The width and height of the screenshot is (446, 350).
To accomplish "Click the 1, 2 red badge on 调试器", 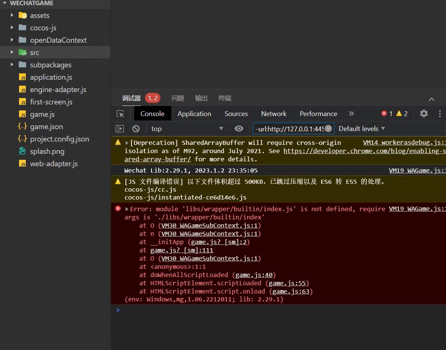I will point(153,98).
